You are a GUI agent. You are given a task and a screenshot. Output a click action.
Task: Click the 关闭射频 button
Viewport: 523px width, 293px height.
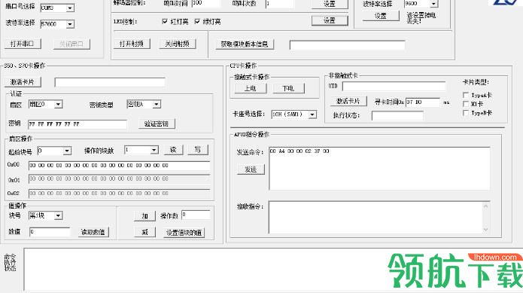click(x=177, y=44)
